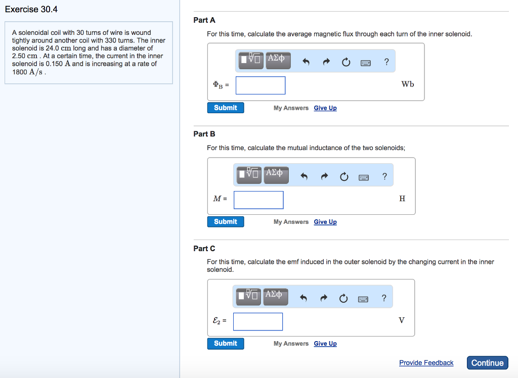
Task: View My Answers for Part A
Action: tap(291, 108)
